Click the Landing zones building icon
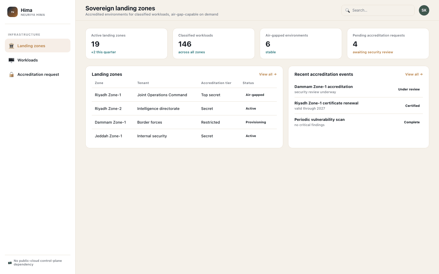Viewport: 439px width, 274px height. pyautogui.click(x=11, y=46)
